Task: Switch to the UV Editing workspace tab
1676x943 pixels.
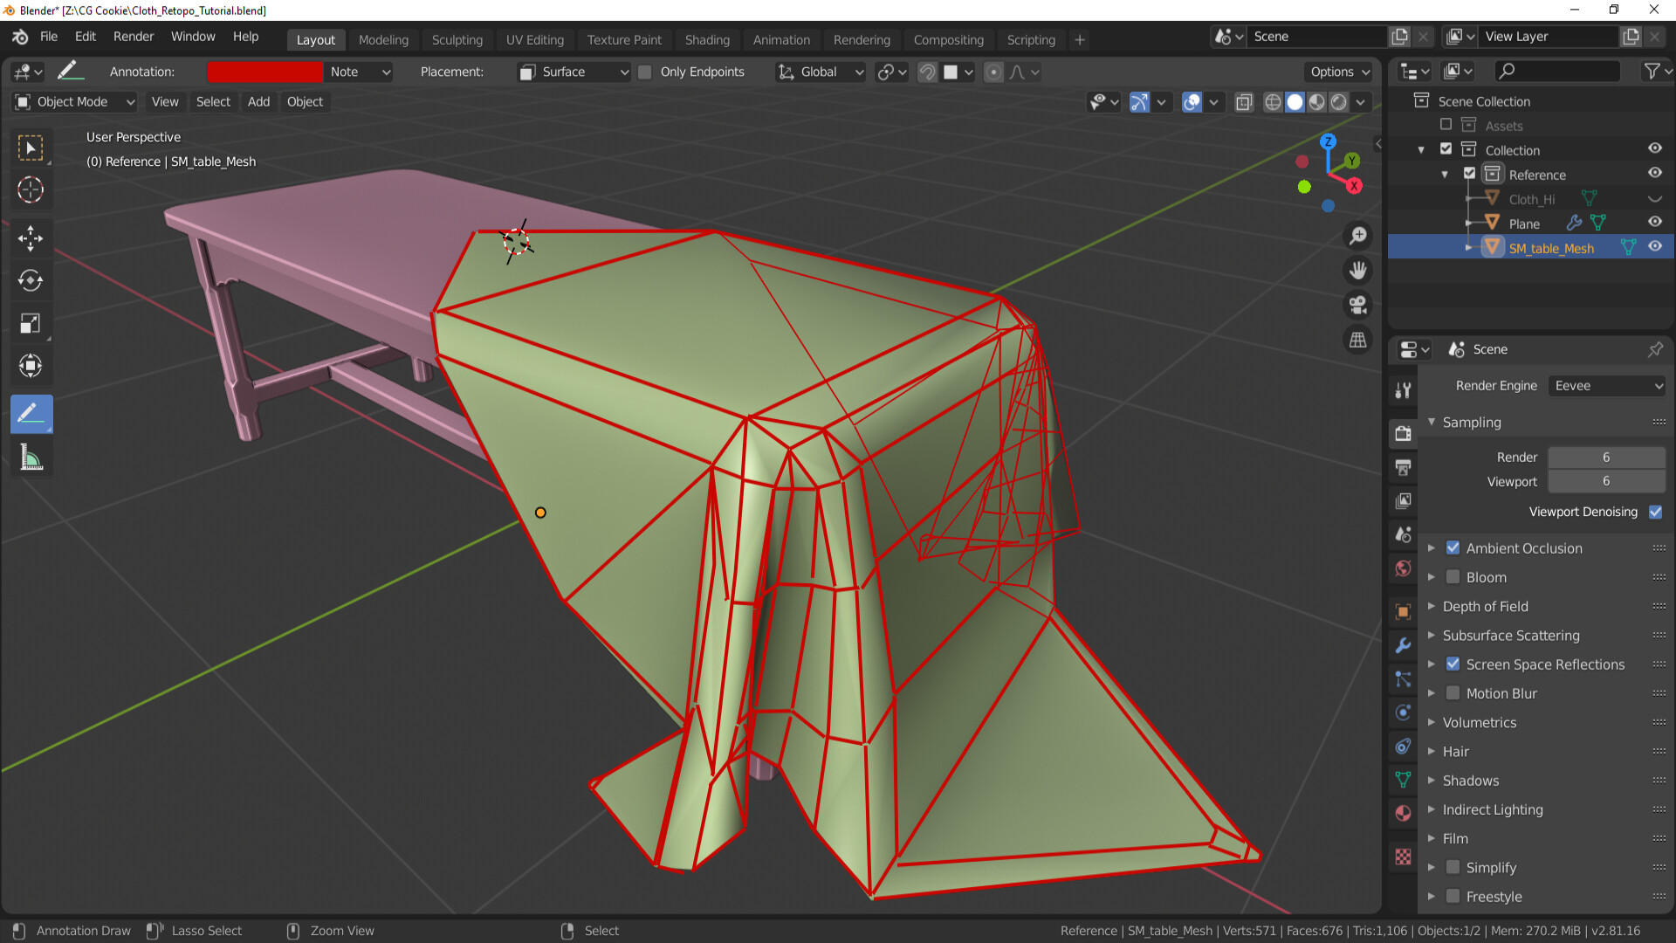Action: click(535, 40)
